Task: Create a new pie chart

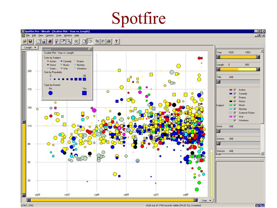Action: point(50,41)
